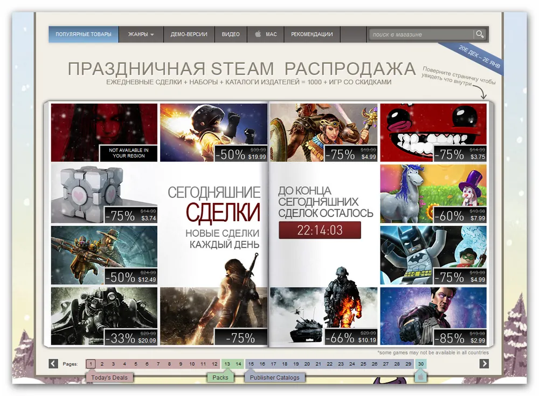Click the store search input field
539x396 pixels.
(x=420, y=35)
